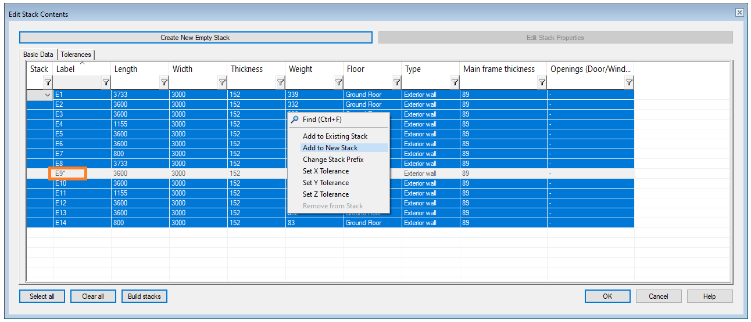The height and width of the screenshot is (322, 751).
Task: Click the Select all button
Action: [42, 296]
